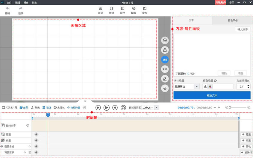Click the pencil edit icon beside canvas
The height and width of the screenshot is (158, 253).
165,79
